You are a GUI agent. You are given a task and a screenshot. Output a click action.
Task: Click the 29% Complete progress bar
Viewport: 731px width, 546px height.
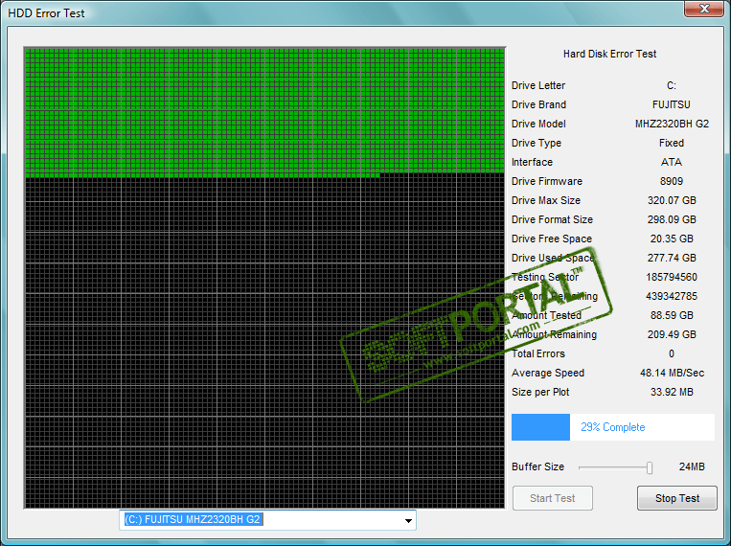pyautogui.click(x=612, y=427)
